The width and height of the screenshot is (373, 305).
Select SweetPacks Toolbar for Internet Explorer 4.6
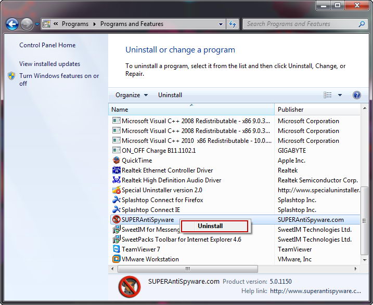click(181, 240)
